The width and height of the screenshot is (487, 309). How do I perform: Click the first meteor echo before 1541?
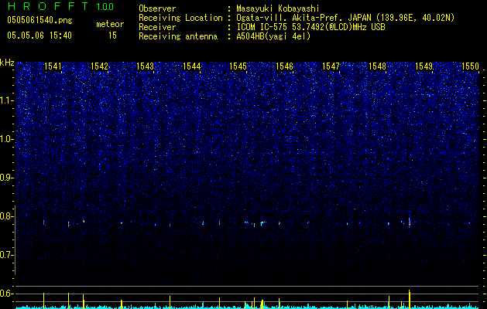tap(44, 222)
